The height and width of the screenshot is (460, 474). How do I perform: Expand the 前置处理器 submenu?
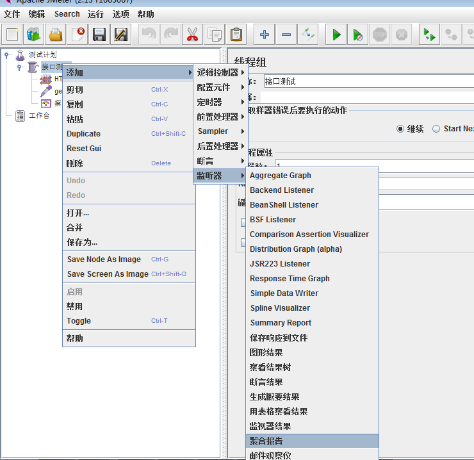(x=220, y=117)
